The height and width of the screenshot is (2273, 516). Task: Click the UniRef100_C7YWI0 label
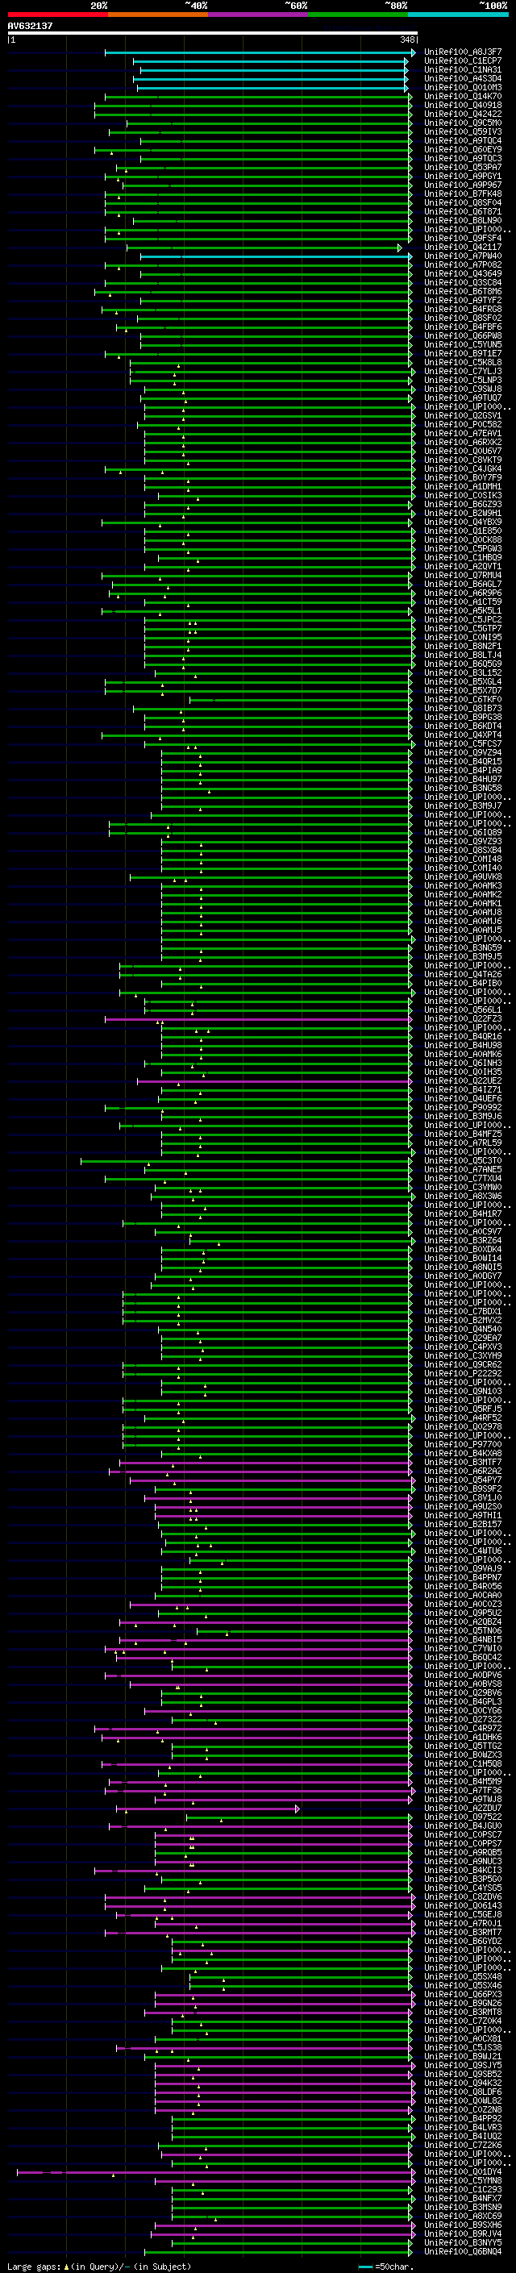tap(463, 1648)
